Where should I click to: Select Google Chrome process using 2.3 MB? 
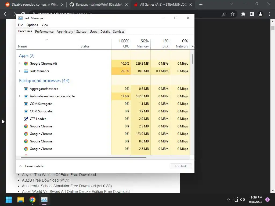(103, 126)
